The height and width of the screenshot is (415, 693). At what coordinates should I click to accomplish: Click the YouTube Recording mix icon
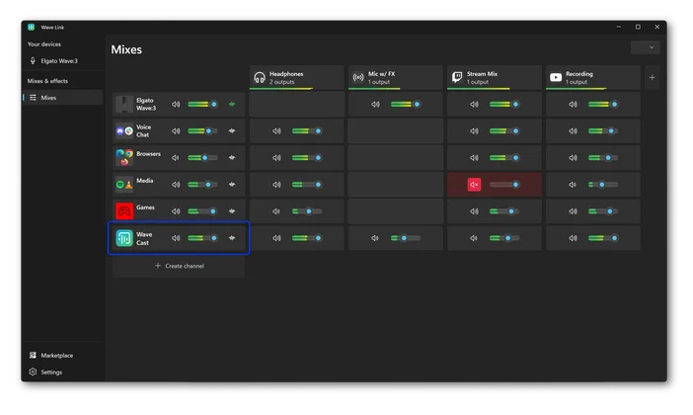(x=556, y=77)
